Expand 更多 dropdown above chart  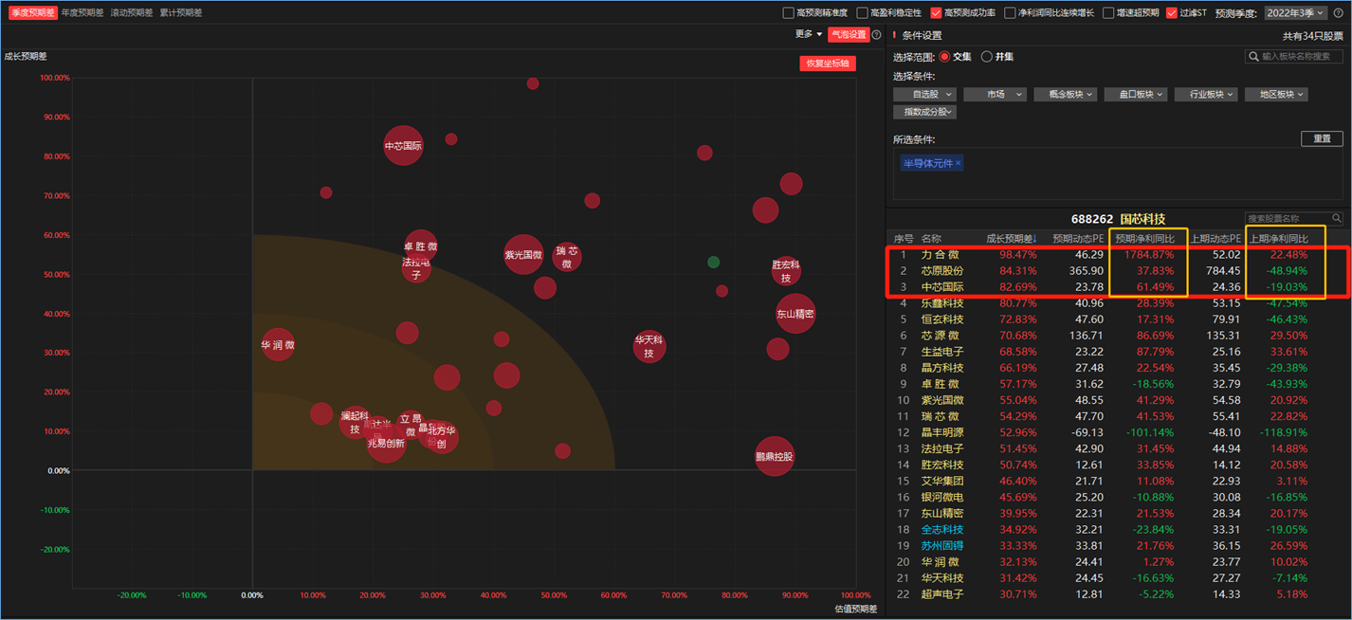point(809,34)
